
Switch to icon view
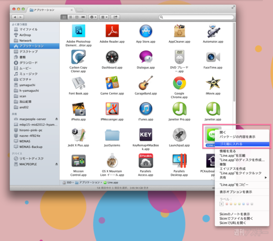pyautogui.click(x=64, y=17)
